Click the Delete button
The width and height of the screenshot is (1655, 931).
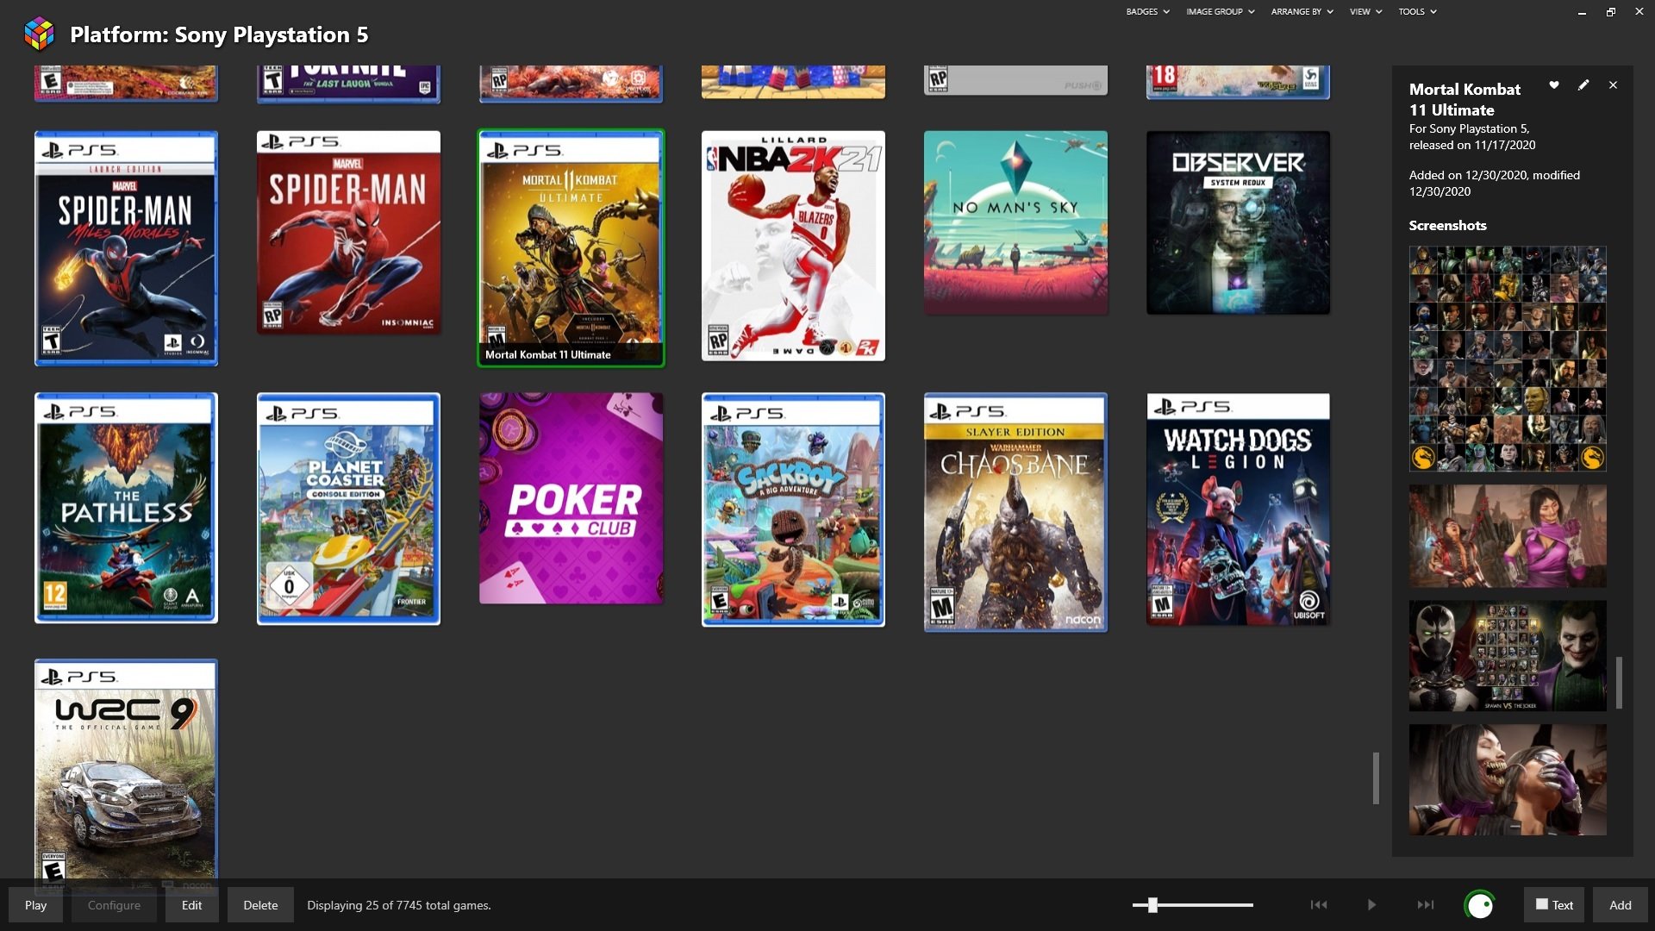260,905
